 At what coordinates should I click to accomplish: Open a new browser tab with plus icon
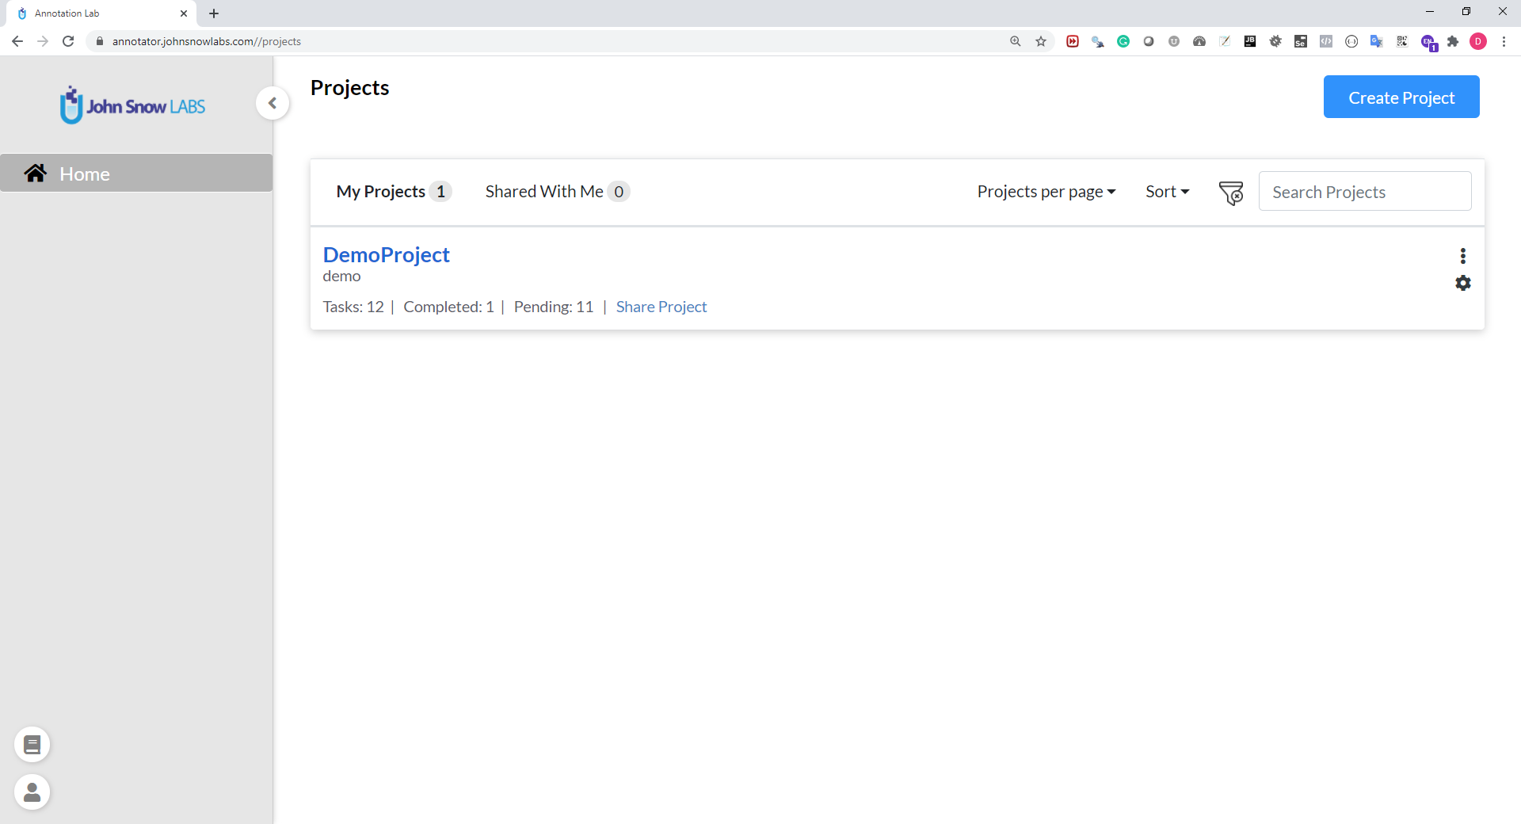point(214,13)
